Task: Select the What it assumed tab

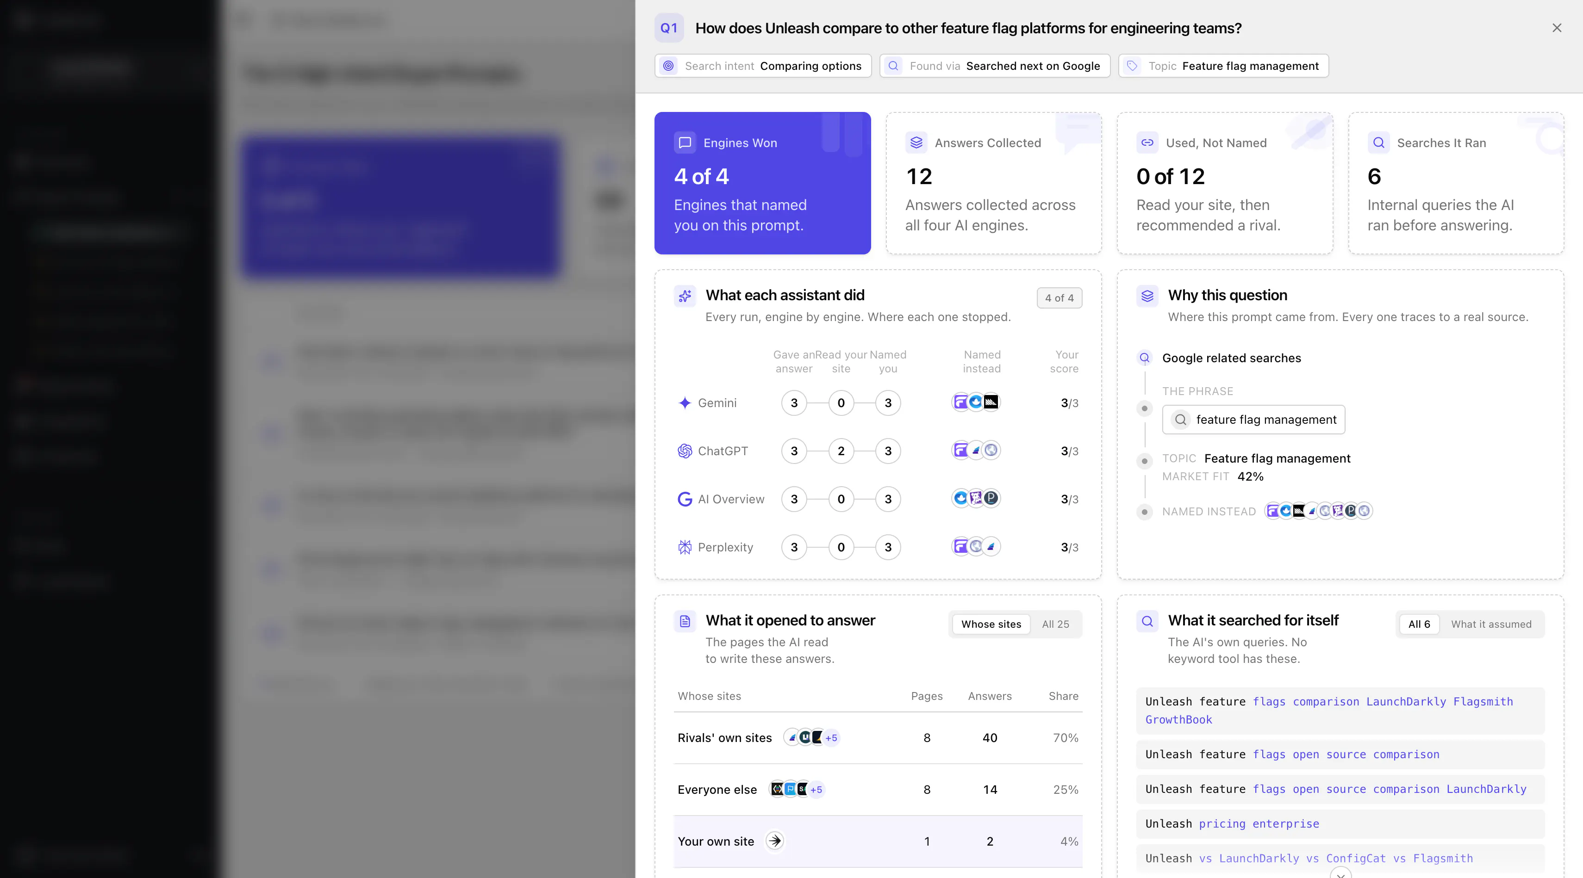Action: tap(1491, 624)
